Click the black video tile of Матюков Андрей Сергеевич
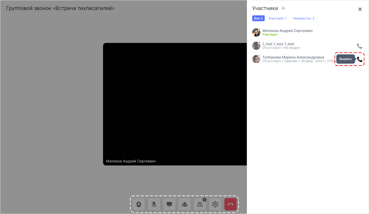Image resolution: width=369 pixels, height=214 pixels. pos(175,104)
